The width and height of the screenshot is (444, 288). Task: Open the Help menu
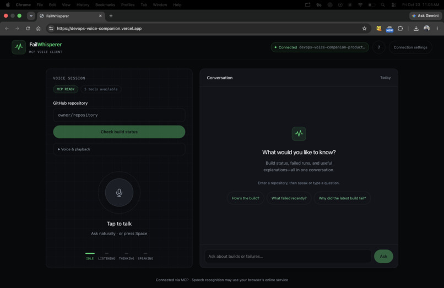tap(177, 5)
